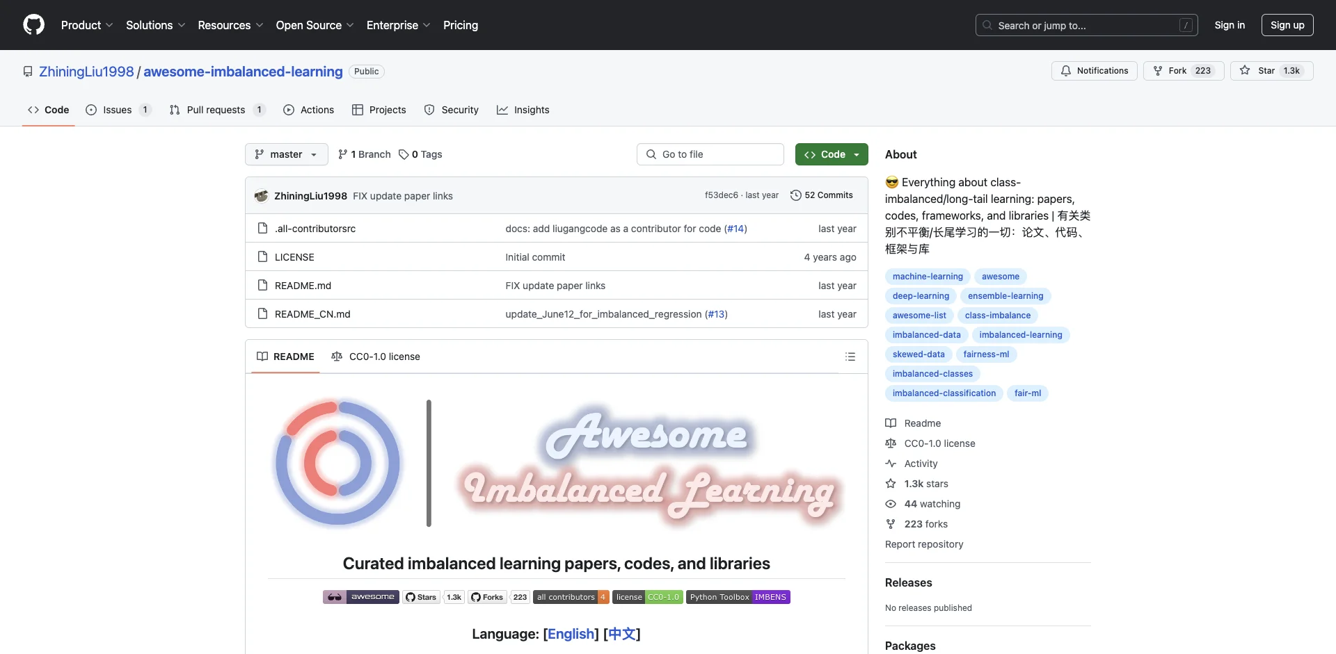Expand the Solutions menu
The width and height of the screenshot is (1336, 654).
[156, 25]
